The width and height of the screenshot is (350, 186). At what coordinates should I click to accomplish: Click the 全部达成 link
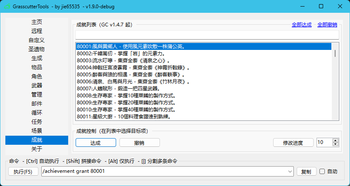click(302, 25)
